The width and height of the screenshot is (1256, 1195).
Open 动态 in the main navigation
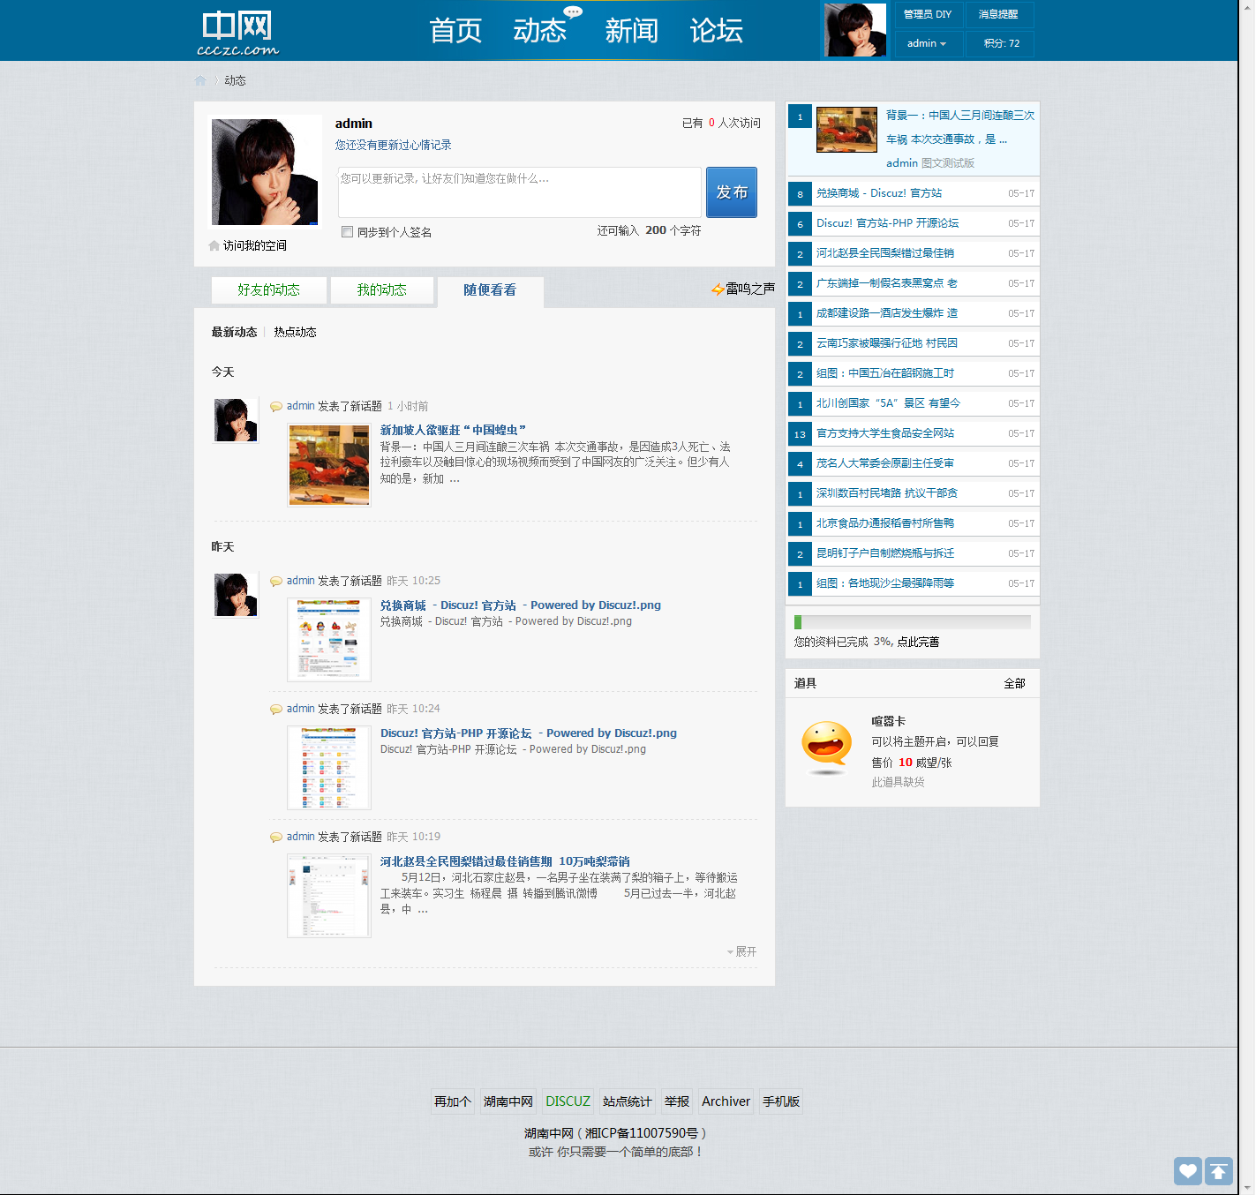click(539, 31)
